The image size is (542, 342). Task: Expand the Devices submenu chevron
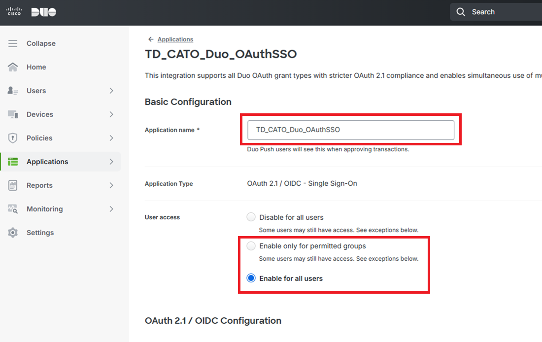[111, 114]
